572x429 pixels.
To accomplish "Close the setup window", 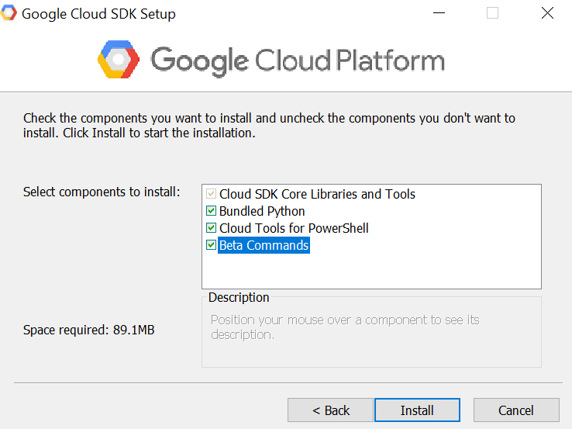I will (x=547, y=13).
